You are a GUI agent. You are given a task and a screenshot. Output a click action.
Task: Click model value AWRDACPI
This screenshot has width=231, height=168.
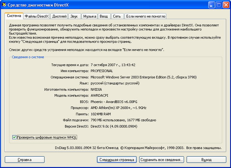[99, 96]
